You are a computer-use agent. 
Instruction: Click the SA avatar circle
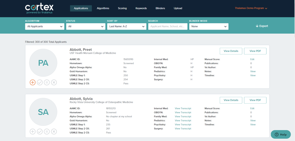43,112
